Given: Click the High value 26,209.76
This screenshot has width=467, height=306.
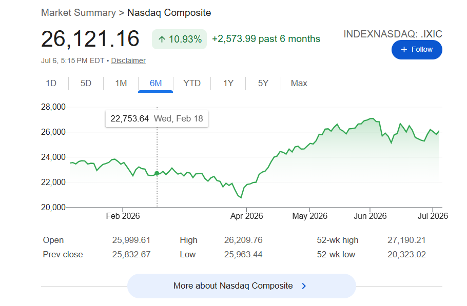Looking at the screenshot, I should click(243, 240).
